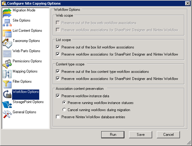Image resolution: width=192 pixels, height=146 pixels.
Task: Enable Preserve Nintex Workflow database entries
Action: click(58, 117)
